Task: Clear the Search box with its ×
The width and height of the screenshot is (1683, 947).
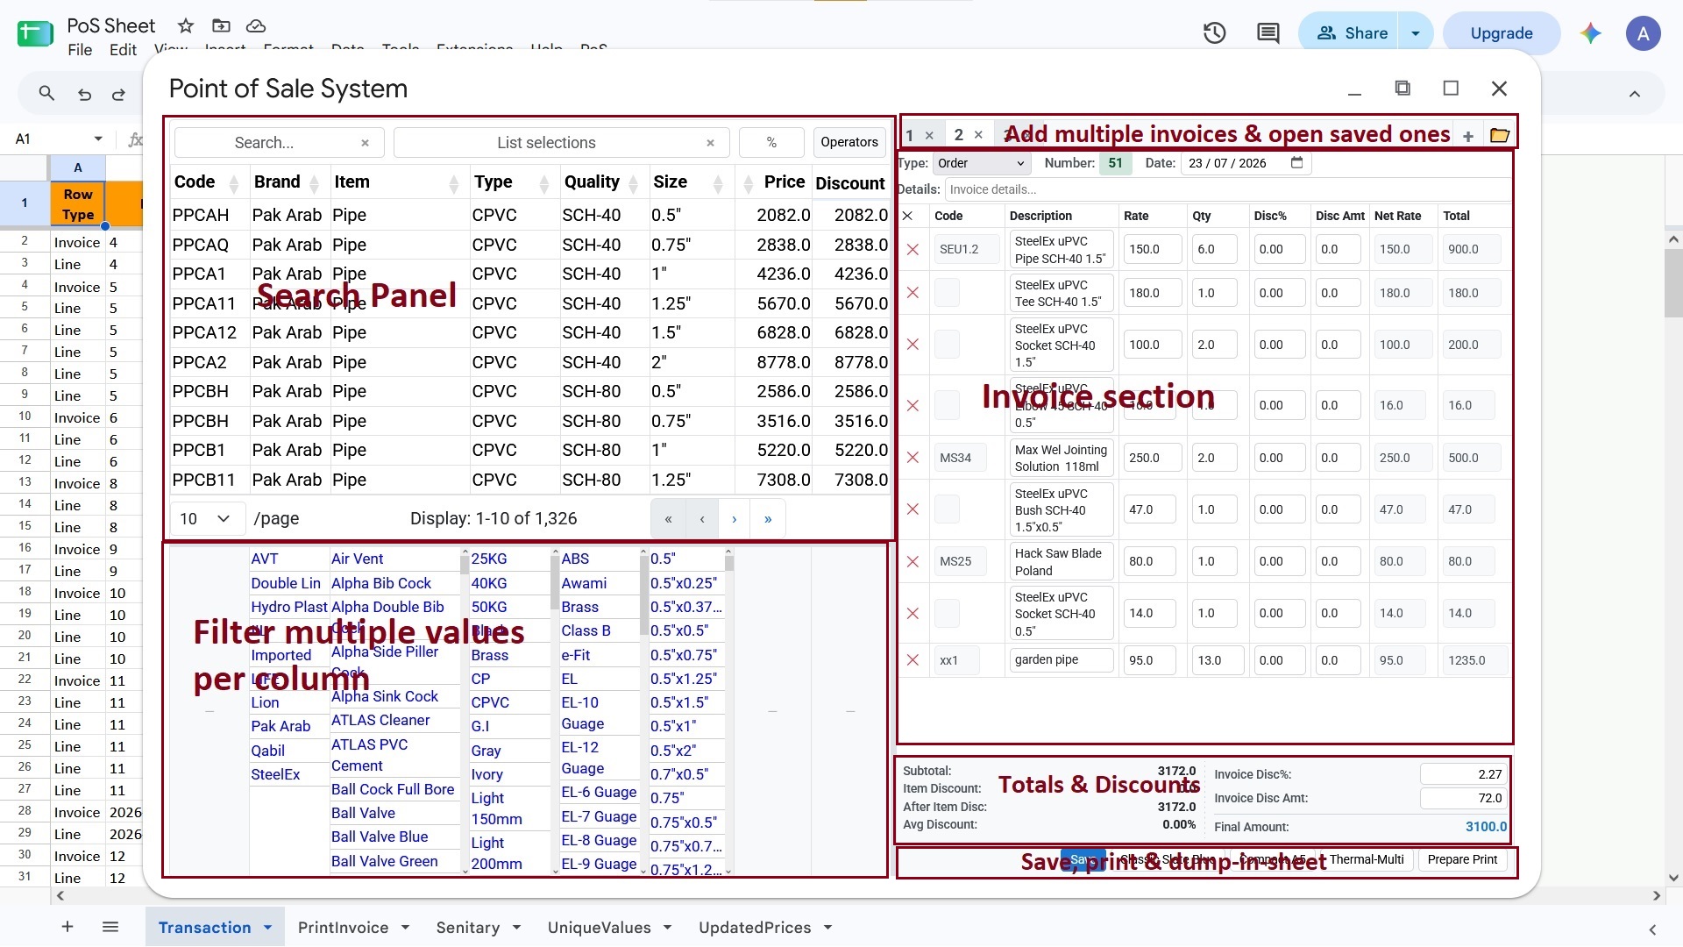Action: click(365, 143)
